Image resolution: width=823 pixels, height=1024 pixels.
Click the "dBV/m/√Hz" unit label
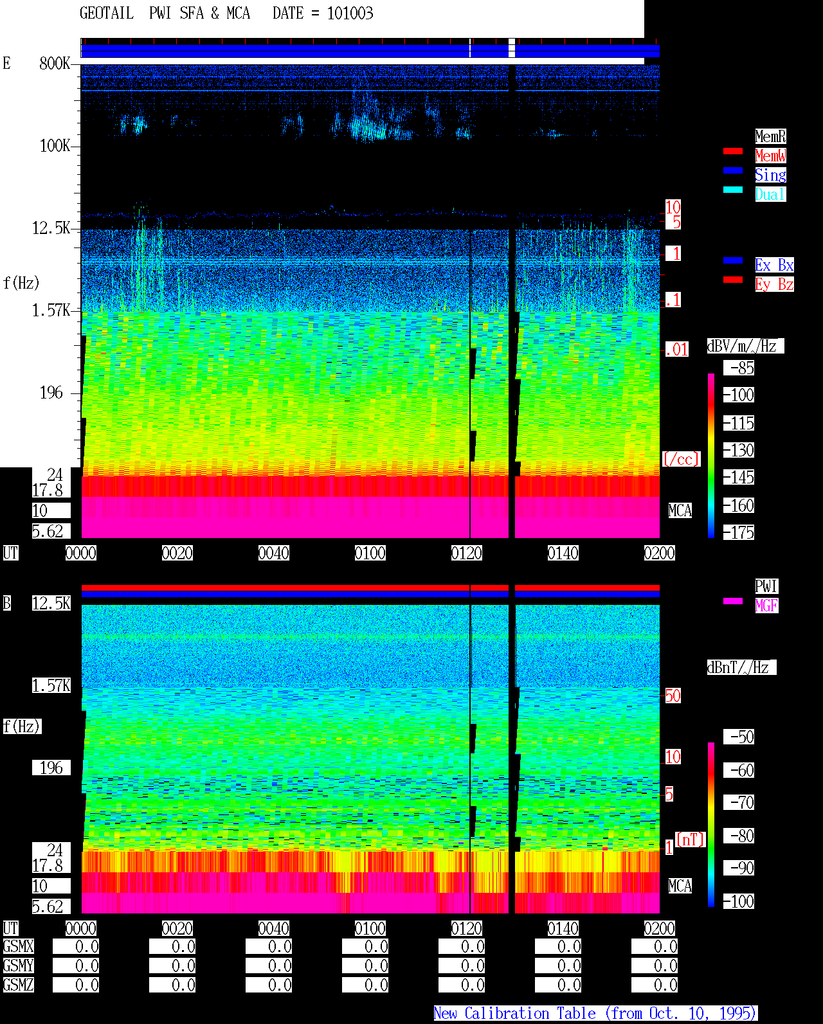click(745, 346)
